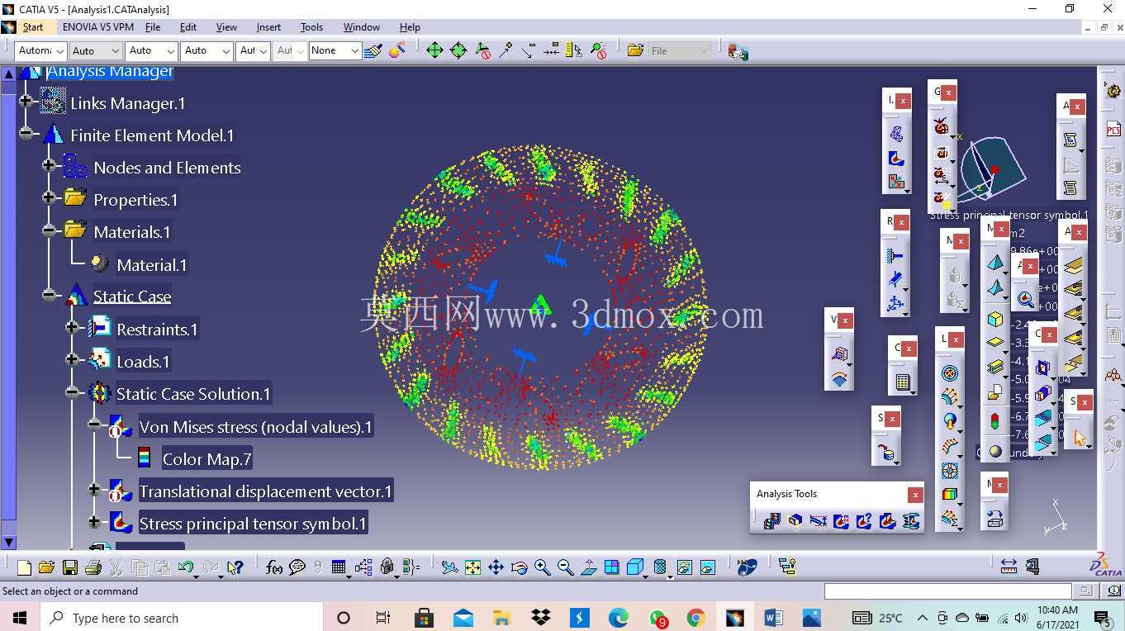1125x631 pixels.
Task: Expand the Restraints.1 tree node
Action: point(72,327)
